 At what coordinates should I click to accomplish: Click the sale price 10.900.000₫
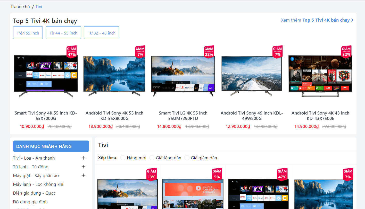[x=32, y=126]
